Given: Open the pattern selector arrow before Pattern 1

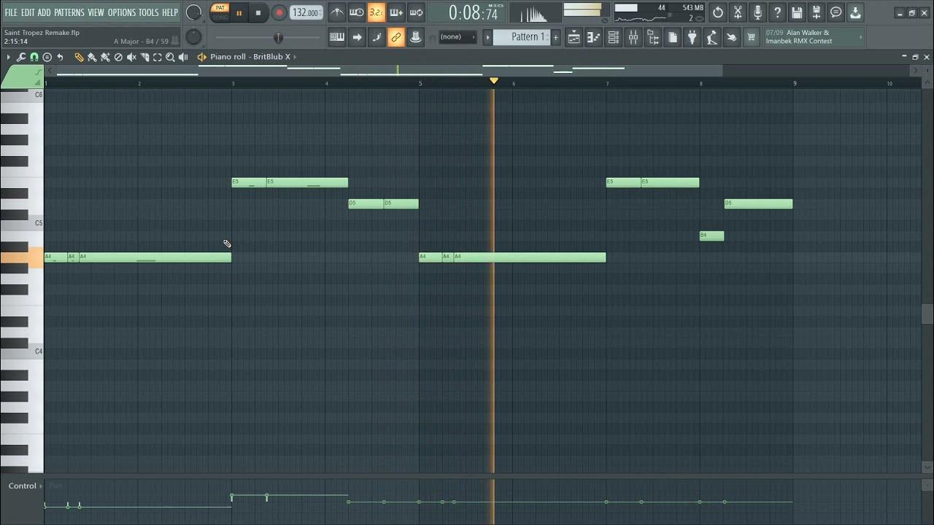Looking at the screenshot, I should (x=488, y=37).
